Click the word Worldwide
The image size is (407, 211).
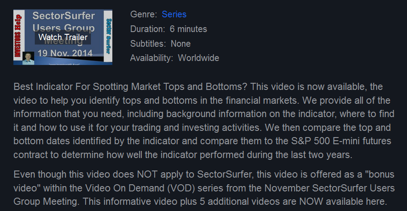(x=198, y=58)
